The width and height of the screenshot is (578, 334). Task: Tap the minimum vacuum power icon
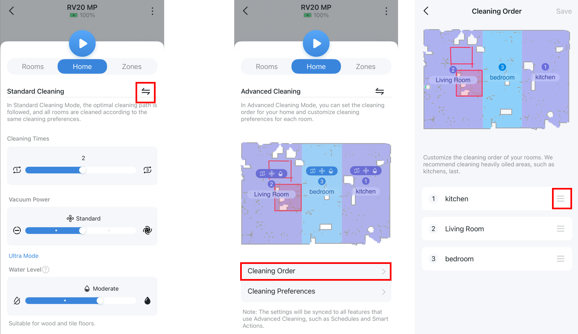tap(17, 230)
